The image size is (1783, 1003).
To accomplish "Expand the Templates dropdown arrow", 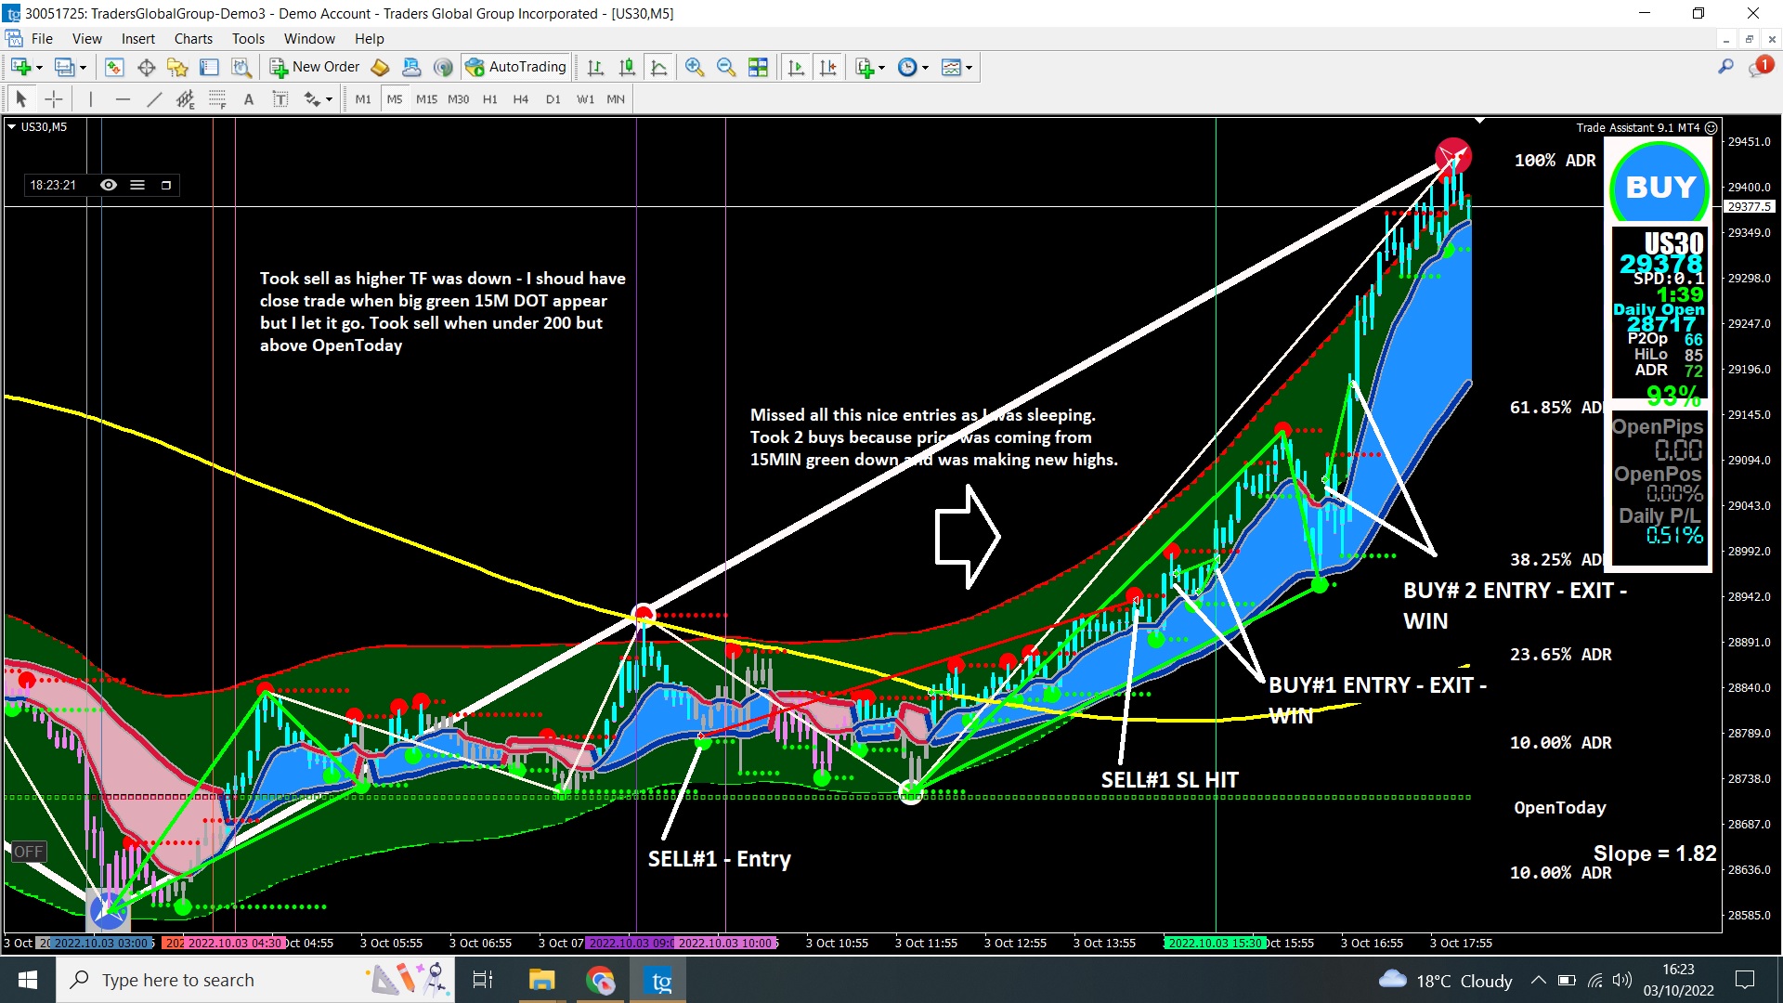I will pos(969,68).
